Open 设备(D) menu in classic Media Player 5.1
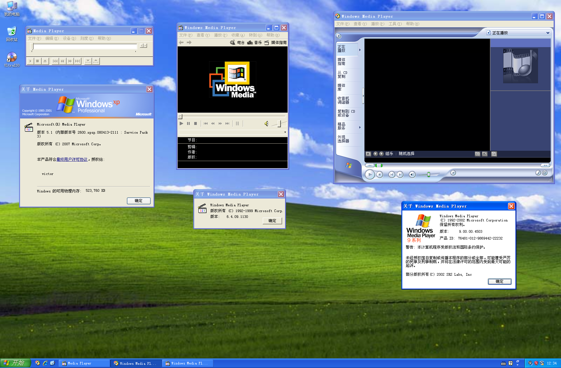The height and width of the screenshot is (368, 561). (69, 38)
